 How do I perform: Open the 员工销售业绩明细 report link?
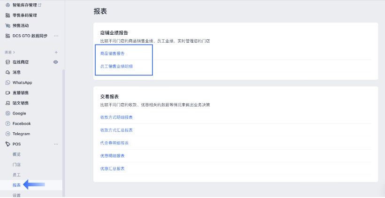point(117,67)
